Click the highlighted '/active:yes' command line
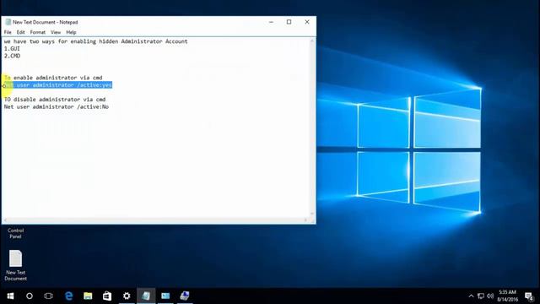540x304 pixels. click(58, 84)
